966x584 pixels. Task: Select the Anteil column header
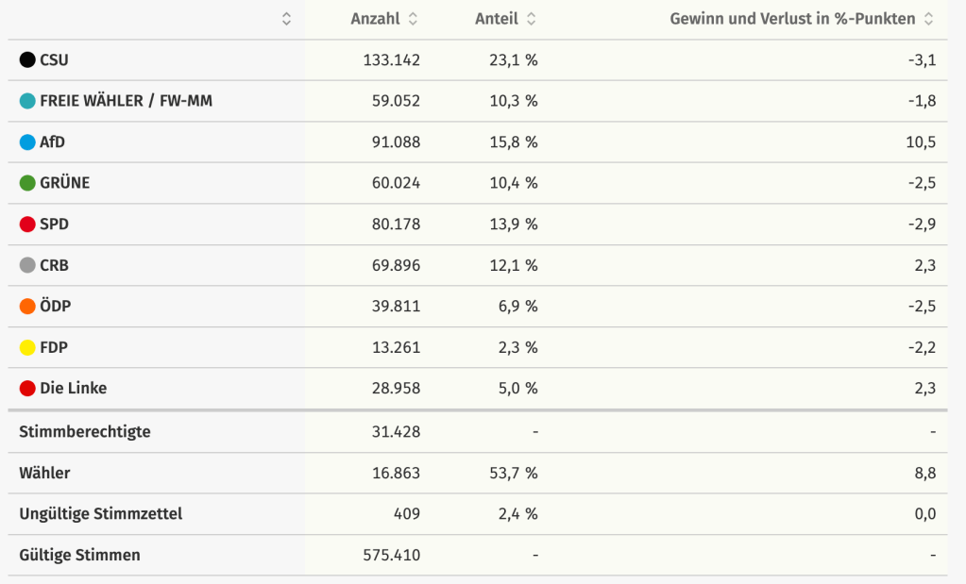[x=497, y=19]
